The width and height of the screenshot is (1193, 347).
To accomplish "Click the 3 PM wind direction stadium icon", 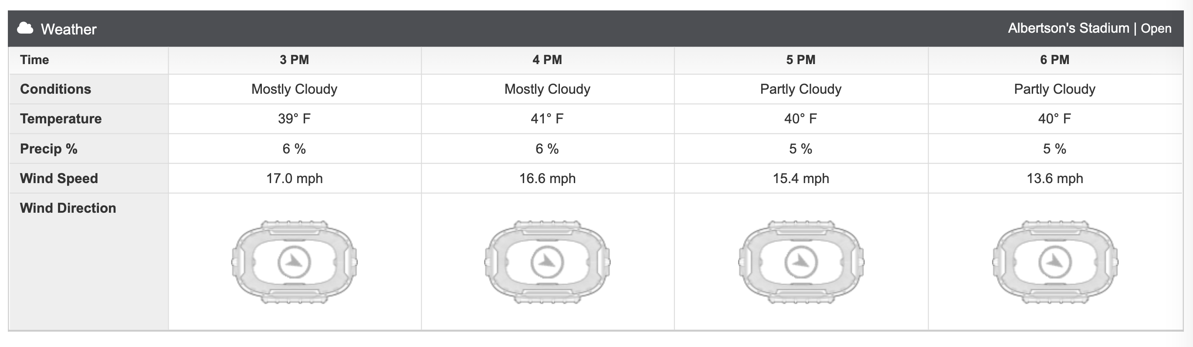I will pyautogui.click(x=294, y=262).
